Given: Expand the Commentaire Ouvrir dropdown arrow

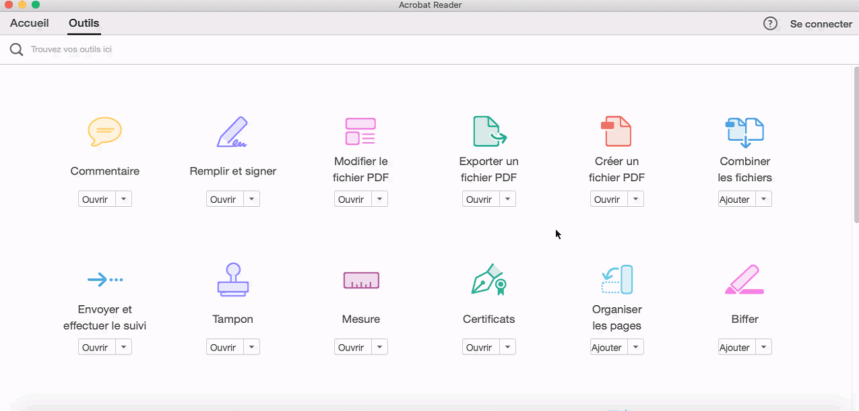Looking at the screenshot, I should (x=123, y=199).
